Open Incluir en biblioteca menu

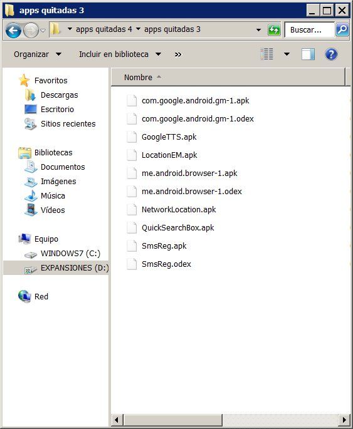click(120, 54)
